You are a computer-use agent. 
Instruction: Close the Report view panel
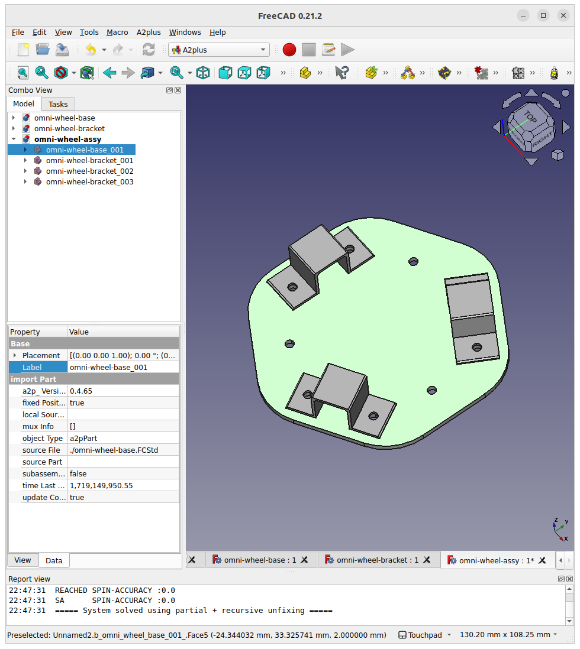(x=569, y=579)
